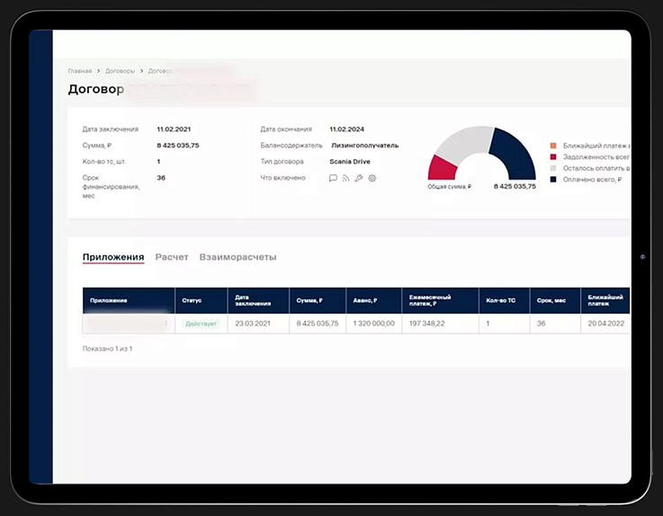Switch to the Взаиморасчеты tab
The height and width of the screenshot is (516, 663).
pos(237,257)
